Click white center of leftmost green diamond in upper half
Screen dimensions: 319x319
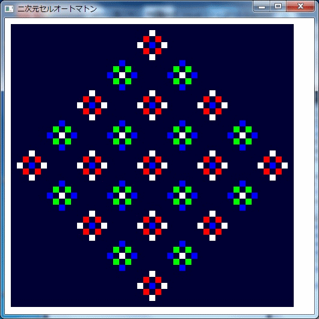(x=62, y=135)
